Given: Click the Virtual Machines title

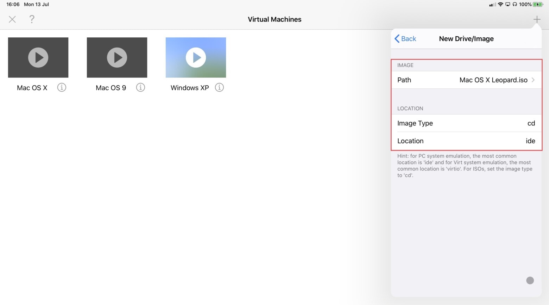Looking at the screenshot, I should coord(274,19).
